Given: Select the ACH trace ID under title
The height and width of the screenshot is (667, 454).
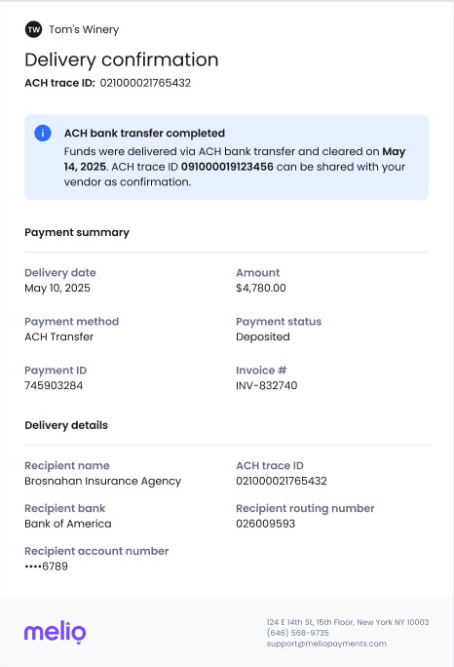Looking at the screenshot, I should pyautogui.click(x=145, y=83).
